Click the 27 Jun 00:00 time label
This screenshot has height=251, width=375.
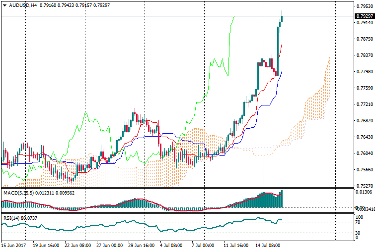coord(109,245)
